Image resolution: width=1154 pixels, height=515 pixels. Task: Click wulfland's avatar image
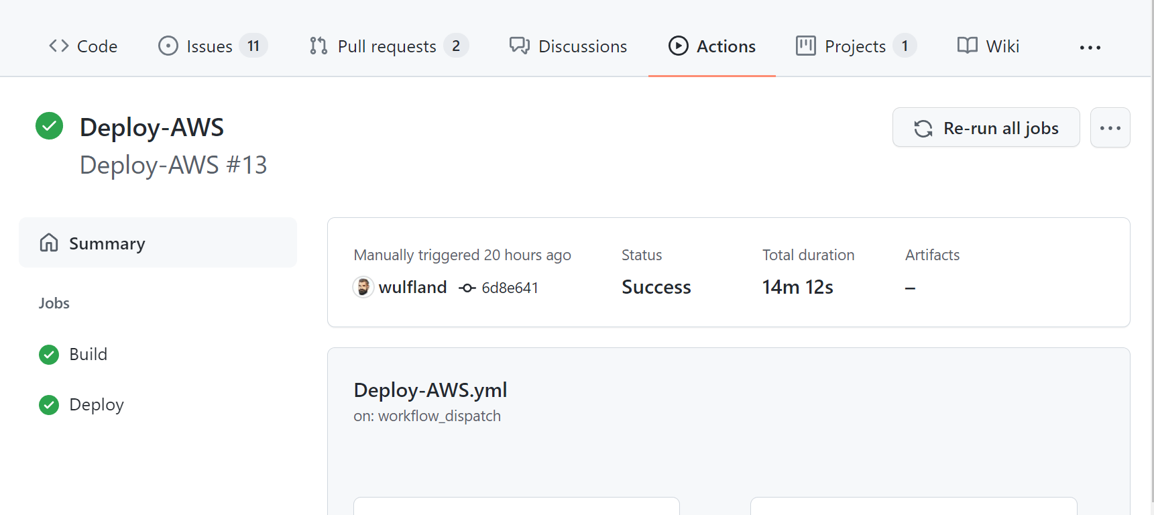coord(363,287)
